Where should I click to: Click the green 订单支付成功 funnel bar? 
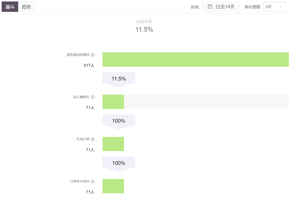pos(113,186)
